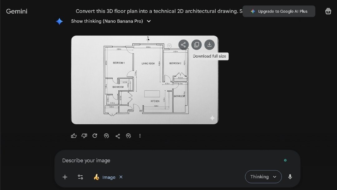Click Upgrade to Google AI Plus
This screenshot has width=337, height=190.
coord(279,11)
